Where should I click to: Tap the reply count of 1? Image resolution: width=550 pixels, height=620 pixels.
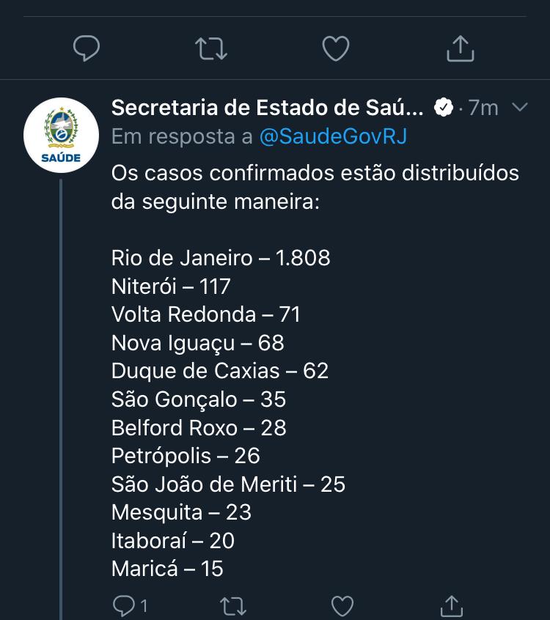(144, 606)
